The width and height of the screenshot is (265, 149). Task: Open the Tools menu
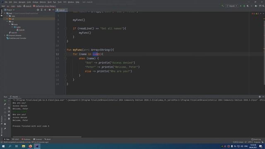click(x=60, y=2)
